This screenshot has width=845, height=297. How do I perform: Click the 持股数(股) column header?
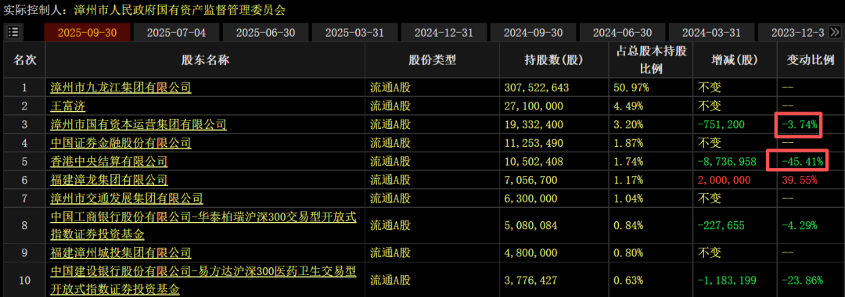(x=555, y=59)
